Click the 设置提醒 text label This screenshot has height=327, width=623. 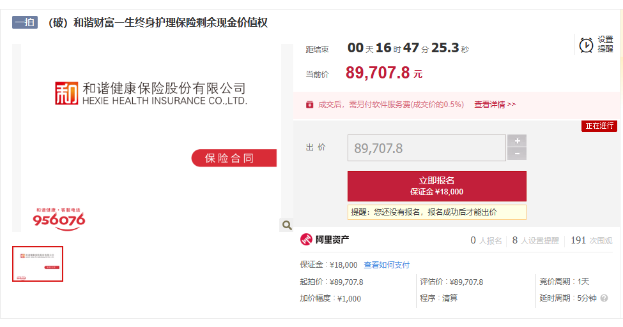tap(605, 44)
